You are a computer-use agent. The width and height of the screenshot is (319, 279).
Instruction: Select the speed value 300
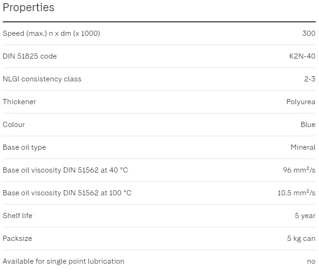(308, 33)
